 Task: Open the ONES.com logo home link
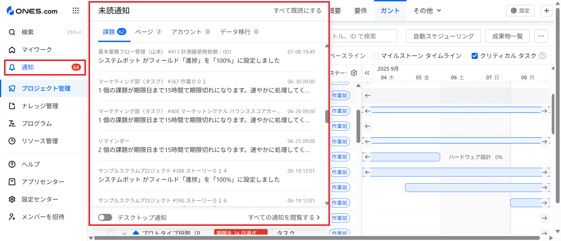[x=32, y=11]
